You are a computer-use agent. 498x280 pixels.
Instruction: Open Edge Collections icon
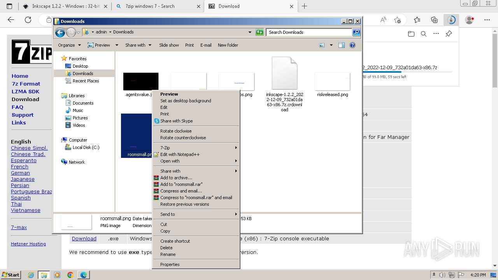(434, 20)
